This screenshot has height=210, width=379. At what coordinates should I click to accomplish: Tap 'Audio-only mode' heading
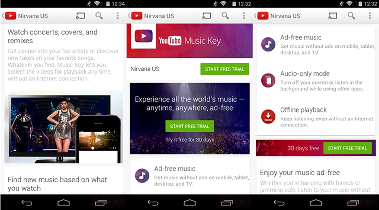pyautogui.click(x=305, y=73)
